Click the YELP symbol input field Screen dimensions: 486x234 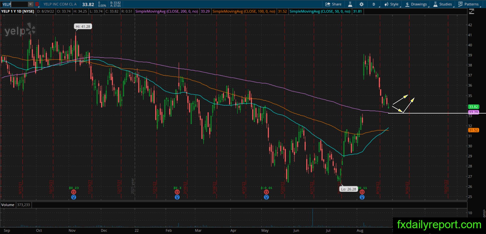coord(15,4)
